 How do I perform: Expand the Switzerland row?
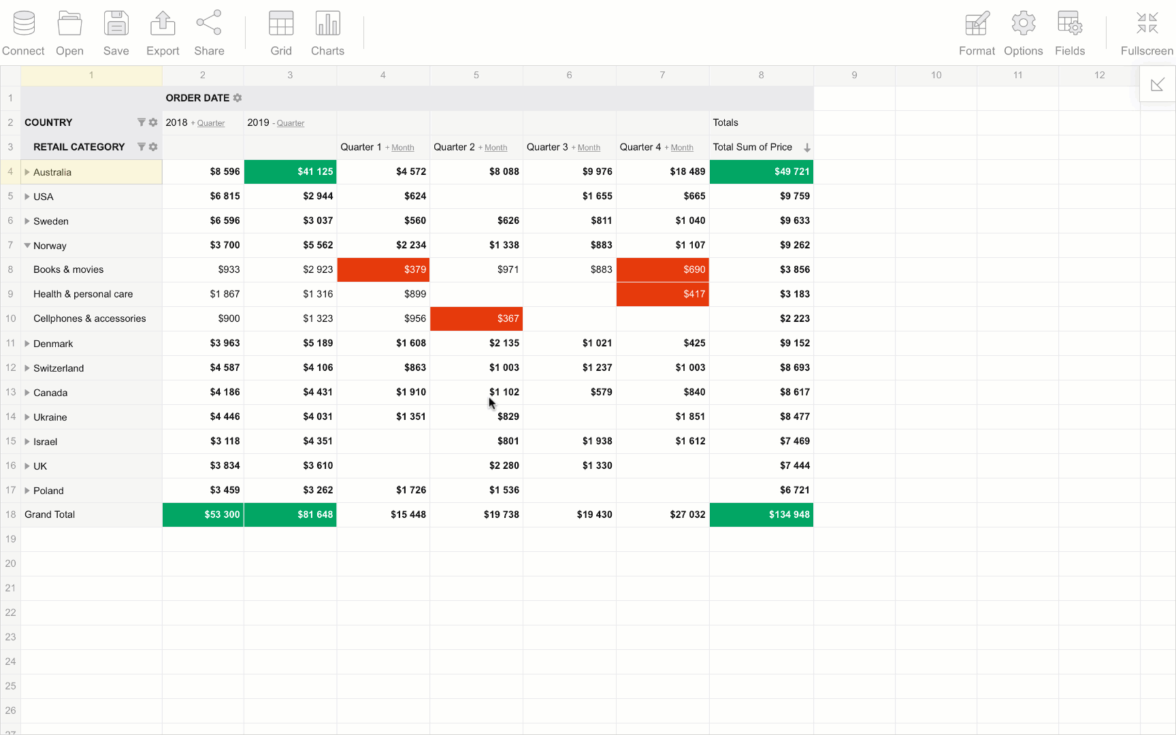point(27,368)
